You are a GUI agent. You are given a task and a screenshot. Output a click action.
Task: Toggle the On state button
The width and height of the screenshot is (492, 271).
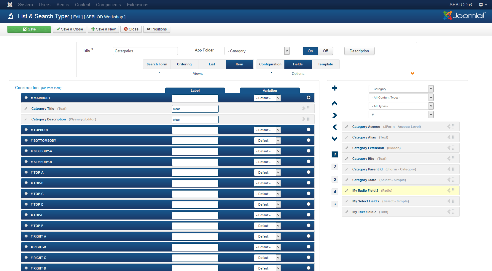pos(310,51)
